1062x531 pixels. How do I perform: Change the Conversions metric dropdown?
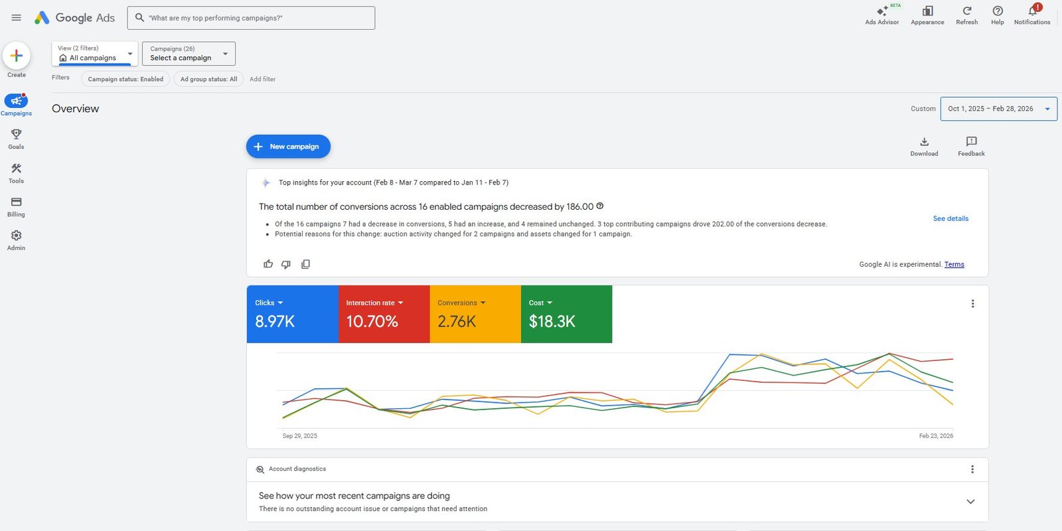pos(461,303)
